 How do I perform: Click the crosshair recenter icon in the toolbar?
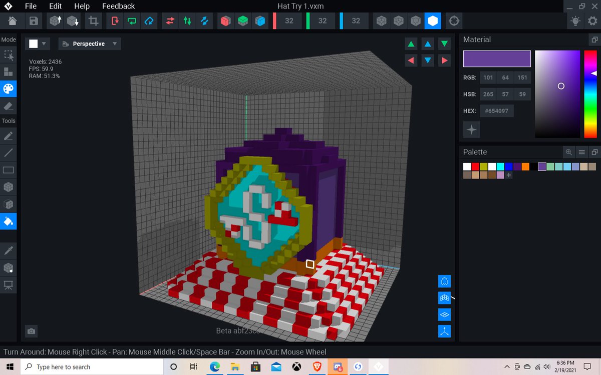click(x=453, y=21)
